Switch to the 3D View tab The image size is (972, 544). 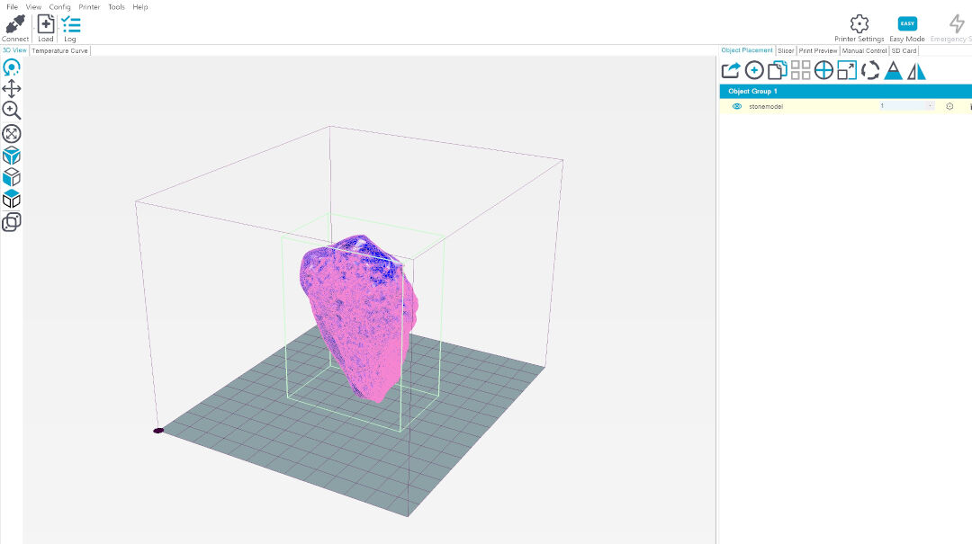14,50
